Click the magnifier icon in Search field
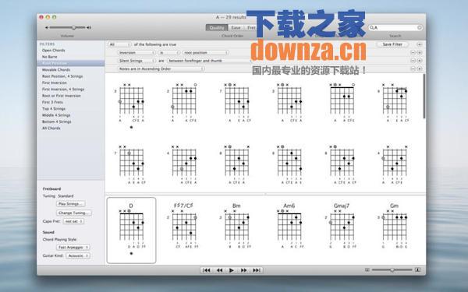This screenshot has height=292, width=468. [x=372, y=28]
